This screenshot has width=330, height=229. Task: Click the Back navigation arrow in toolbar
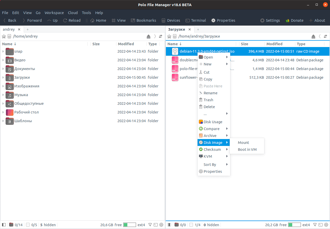pos(10,20)
